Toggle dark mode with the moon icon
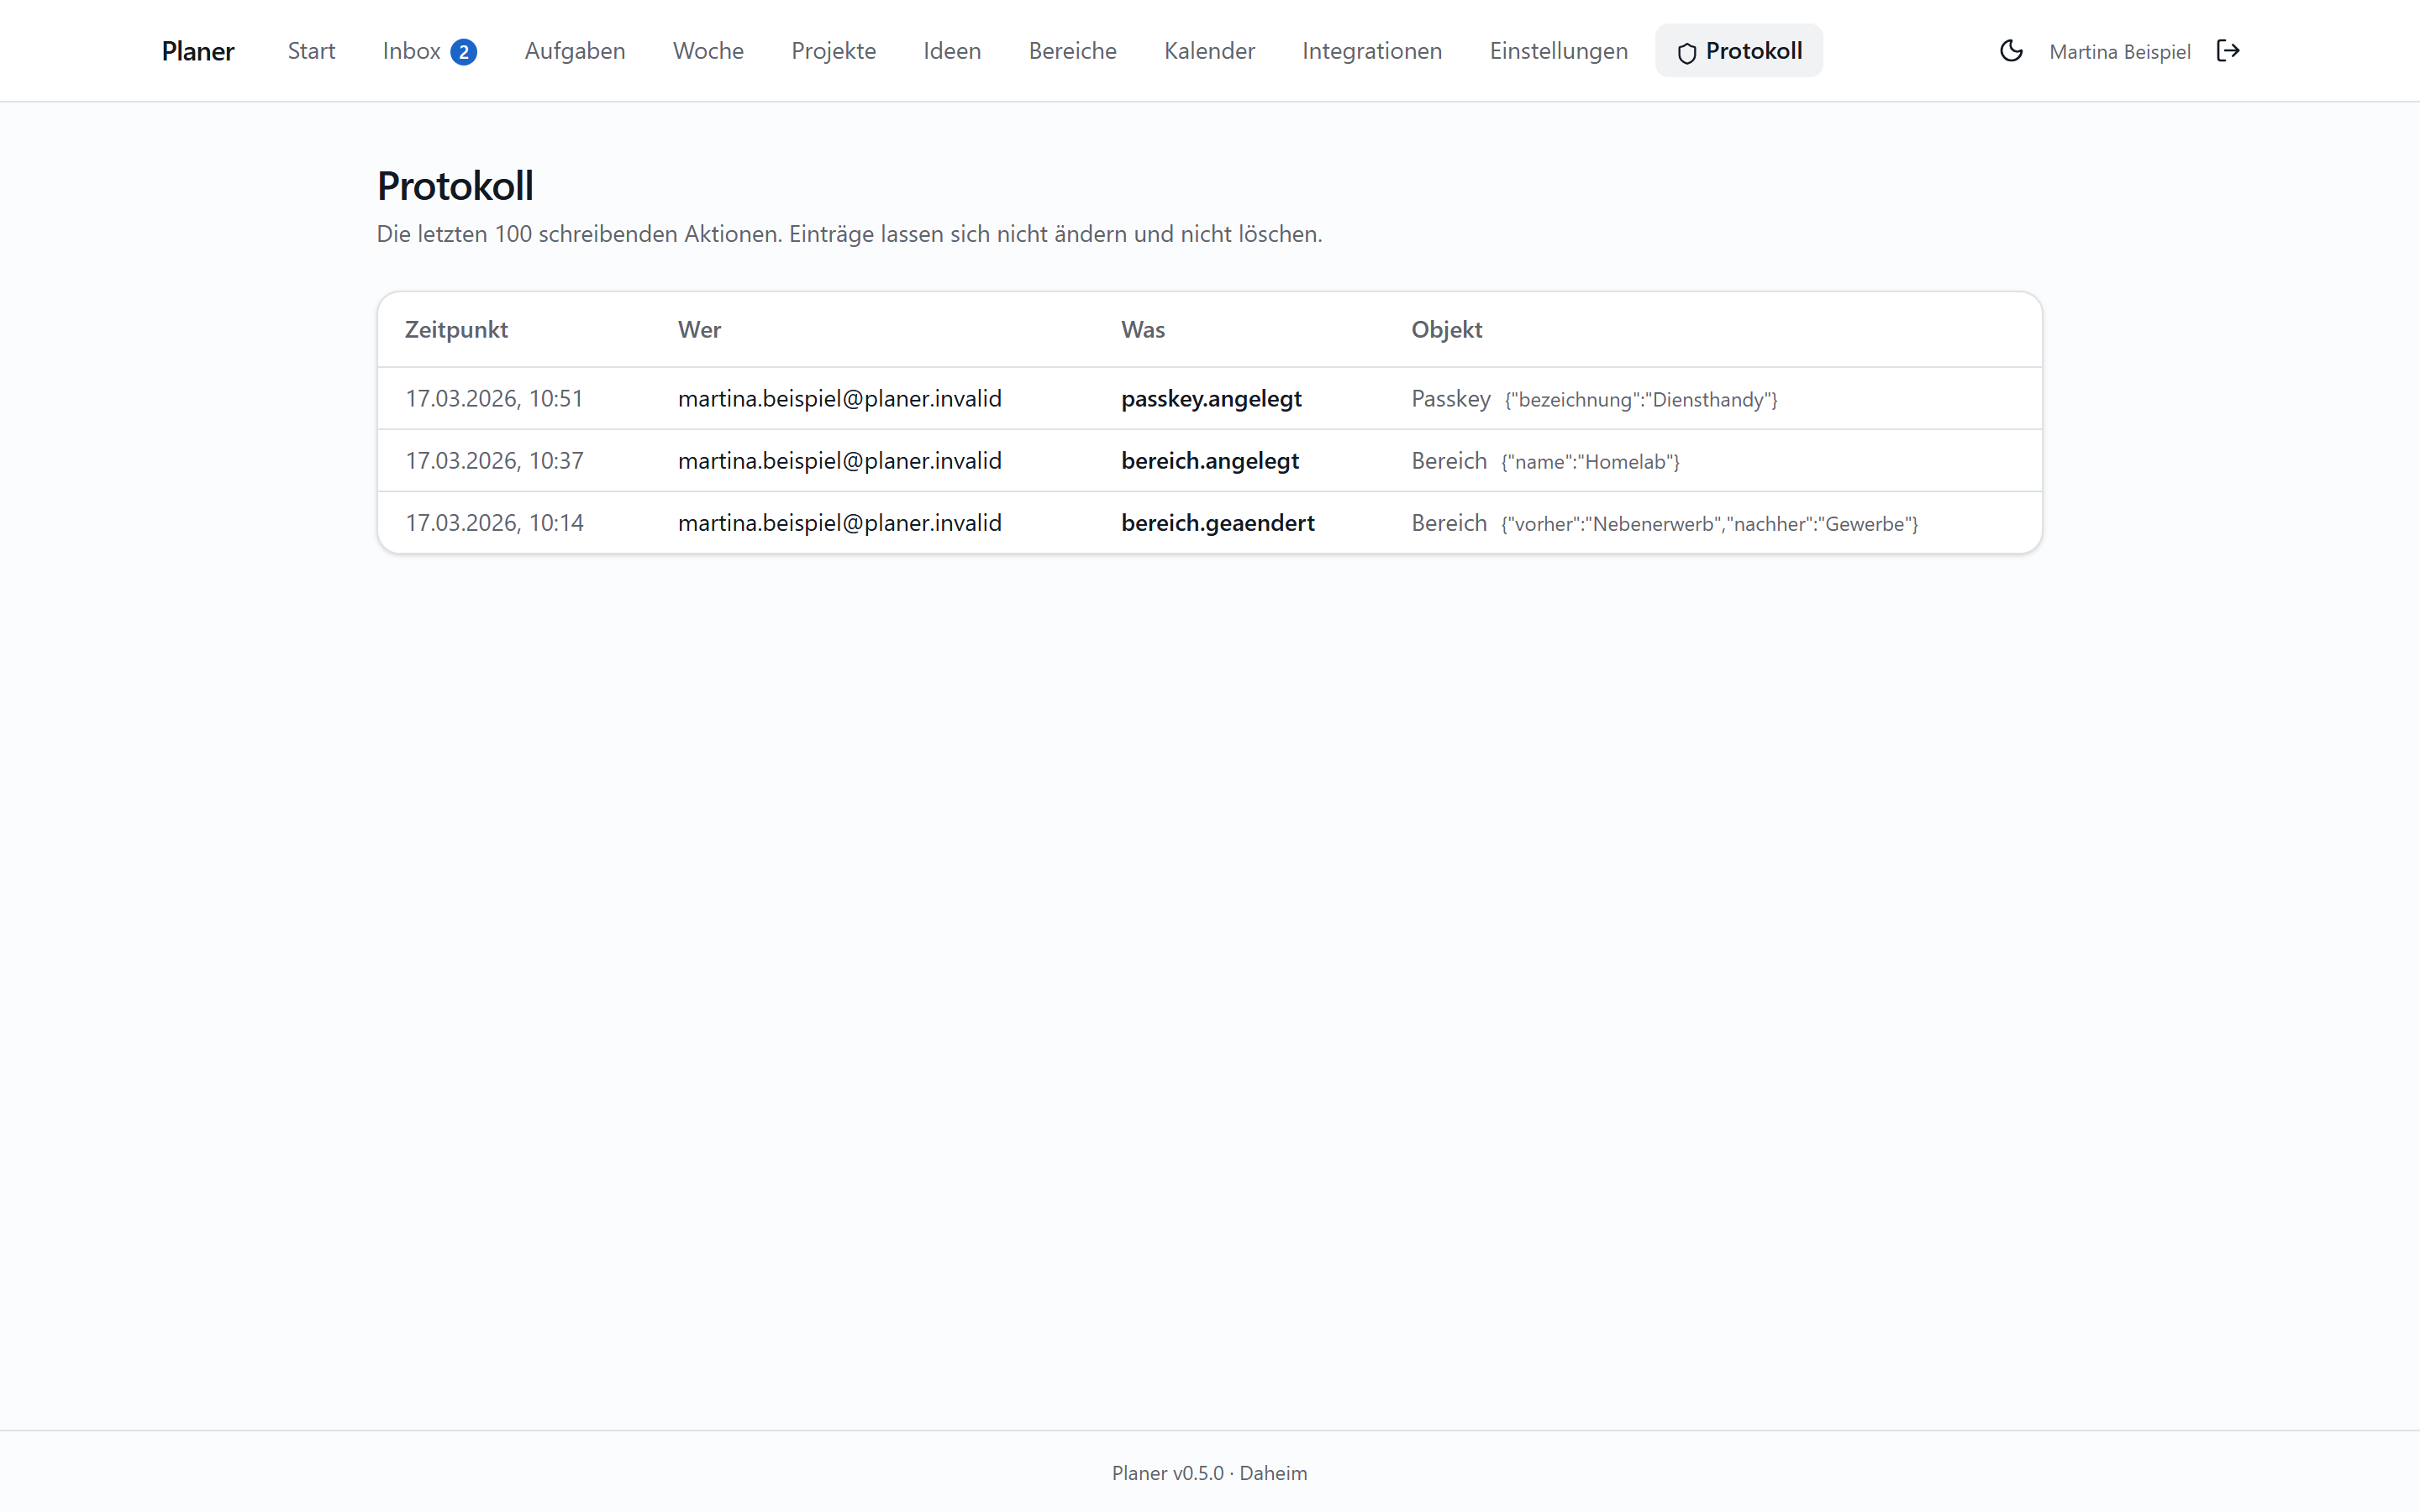Screen dimensions: 2420x1512 click(x=2011, y=51)
